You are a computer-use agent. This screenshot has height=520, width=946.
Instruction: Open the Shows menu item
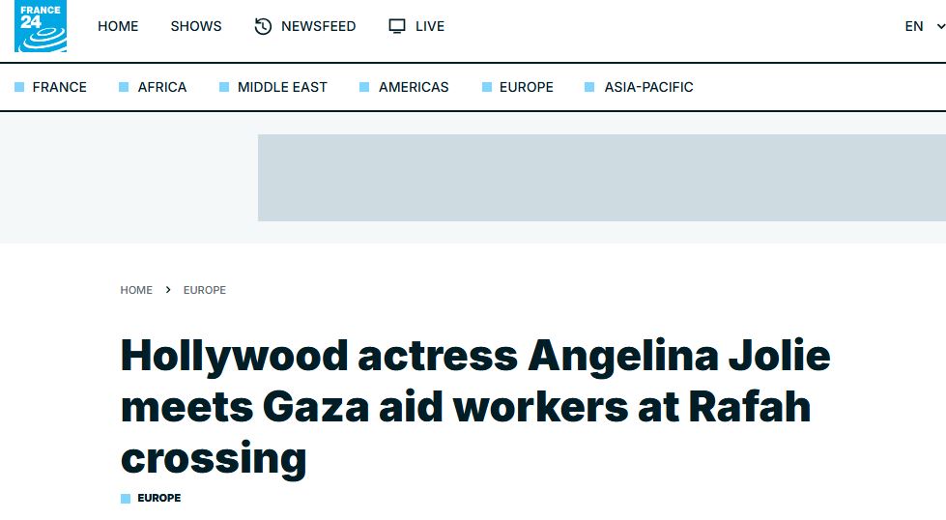pyautogui.click(x=196, y=26)
